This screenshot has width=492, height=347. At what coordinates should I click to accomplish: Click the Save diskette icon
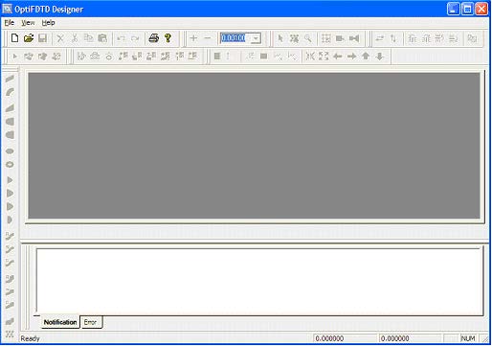point(42,38)
